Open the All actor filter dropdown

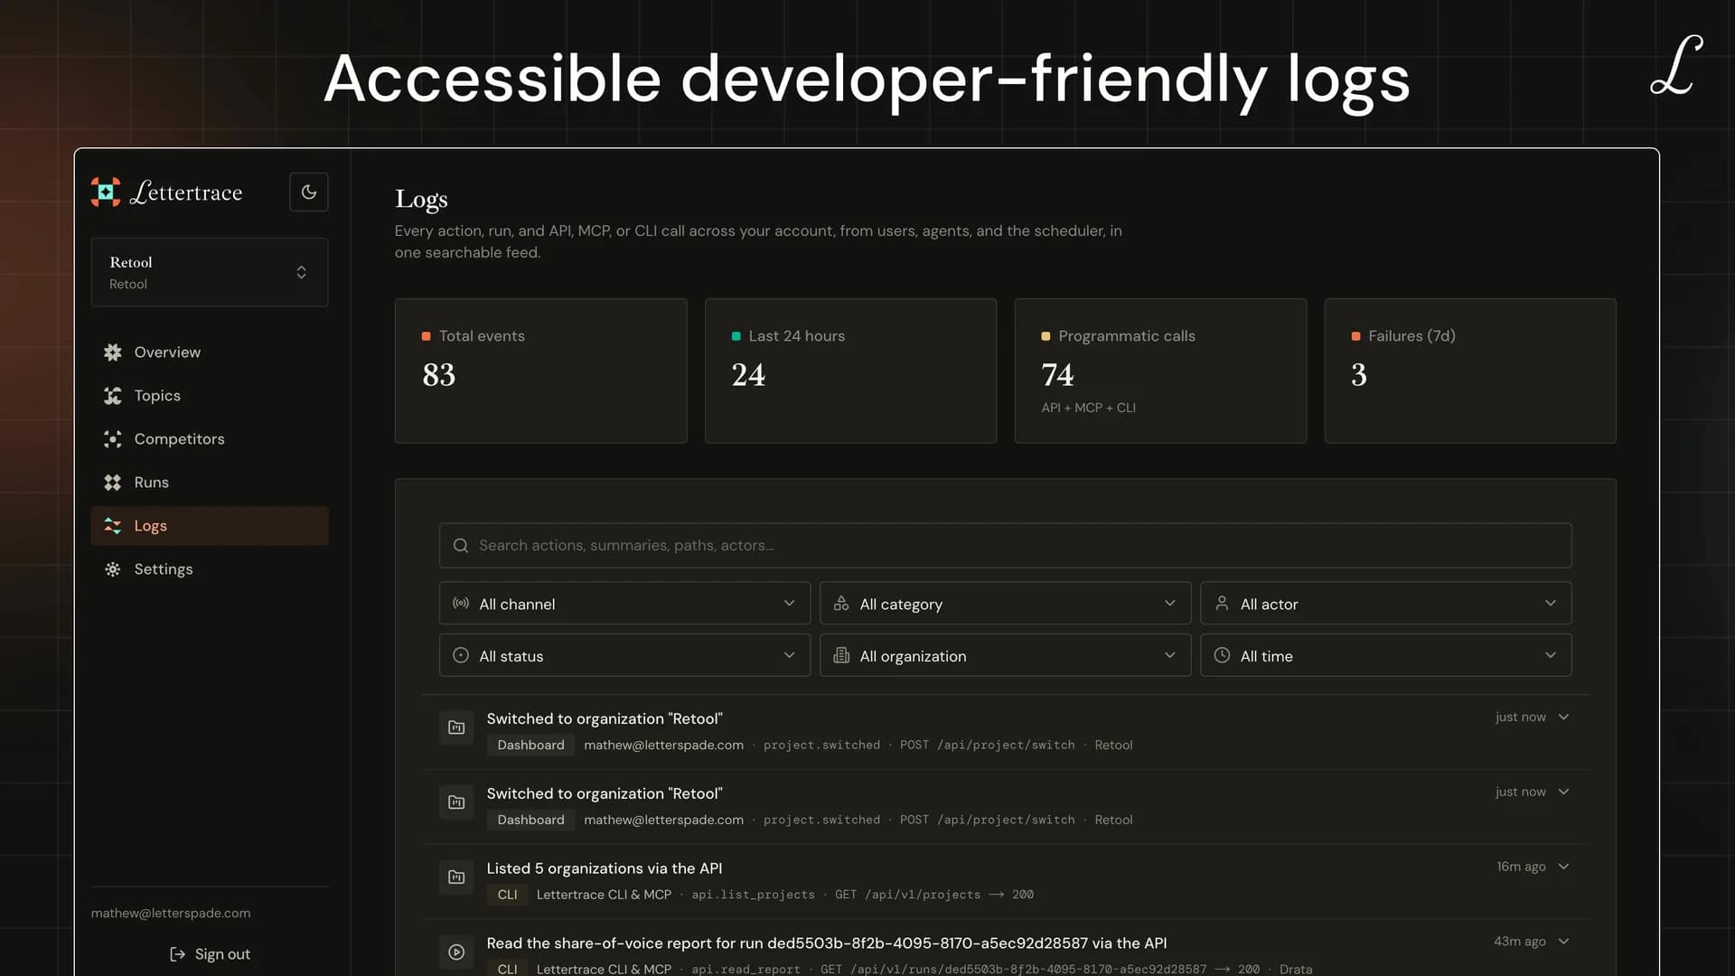coord(1385,604)
